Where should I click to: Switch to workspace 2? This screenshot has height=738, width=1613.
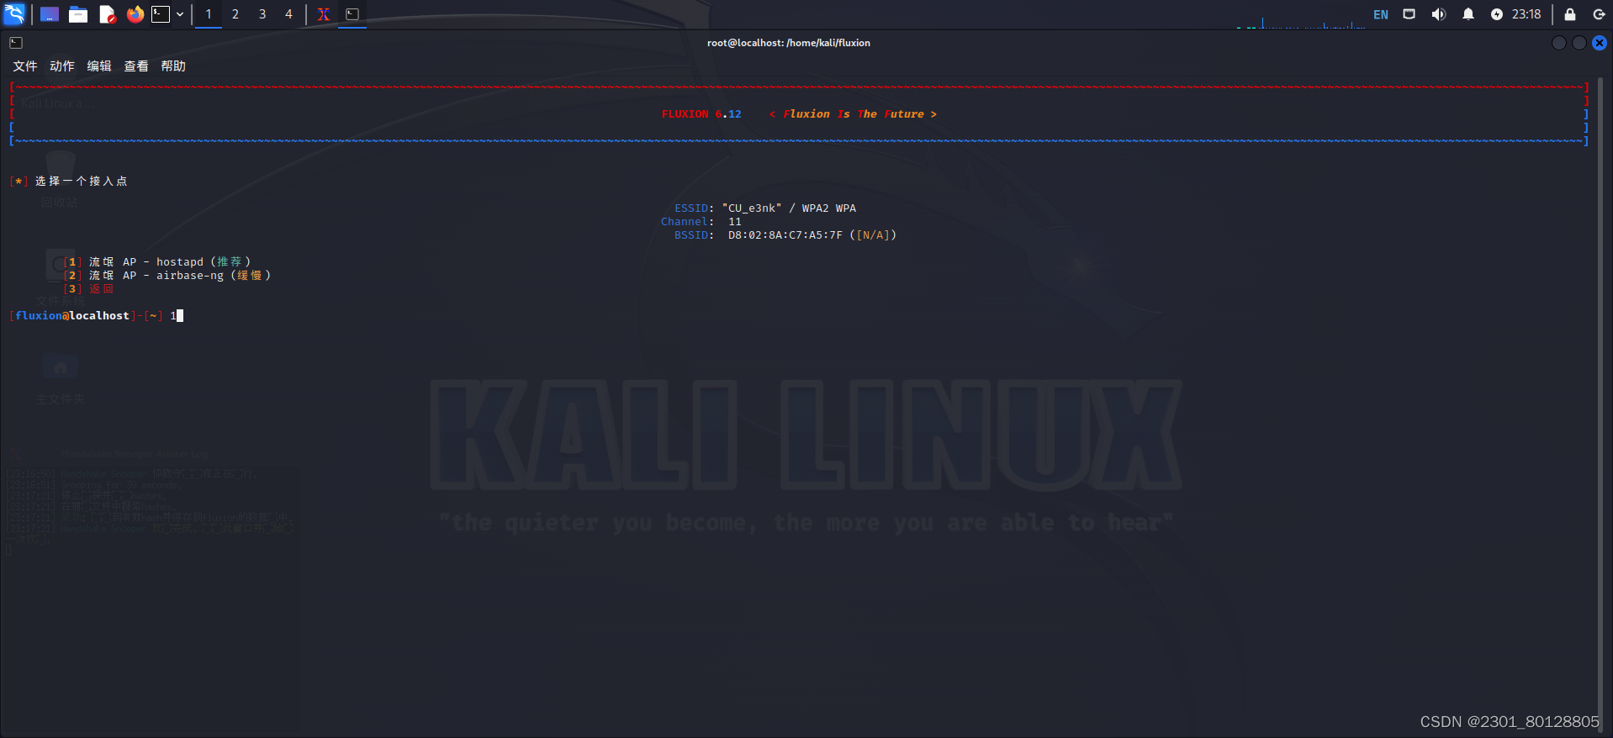[235, 14]
